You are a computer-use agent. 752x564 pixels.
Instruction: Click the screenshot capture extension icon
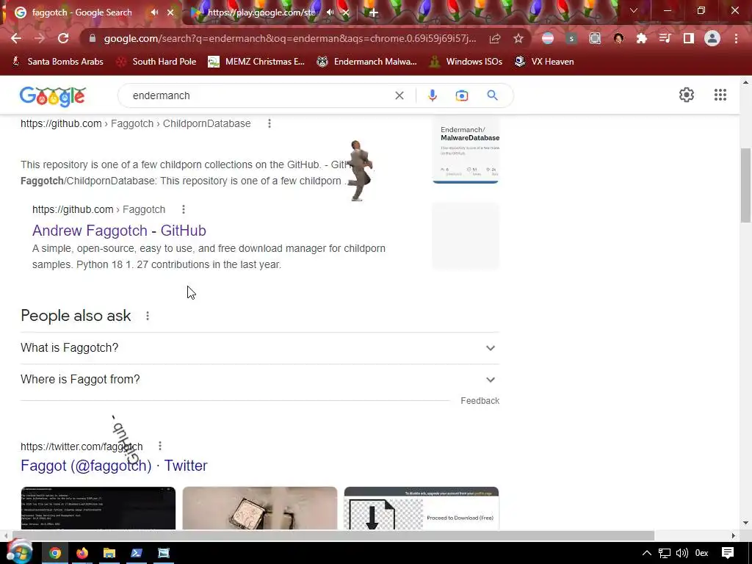point(595,38)
